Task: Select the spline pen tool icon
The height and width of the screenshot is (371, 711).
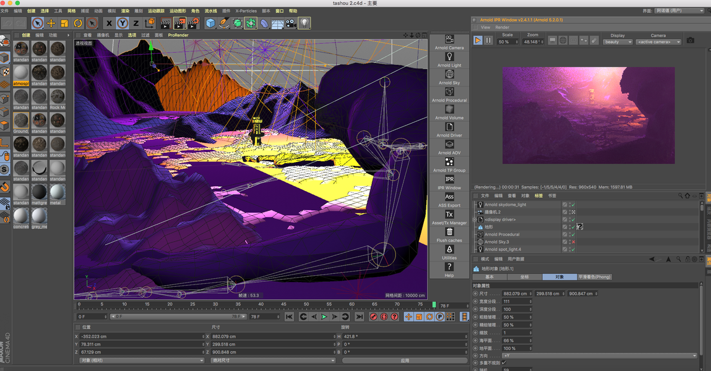Action: pos(224,23)
